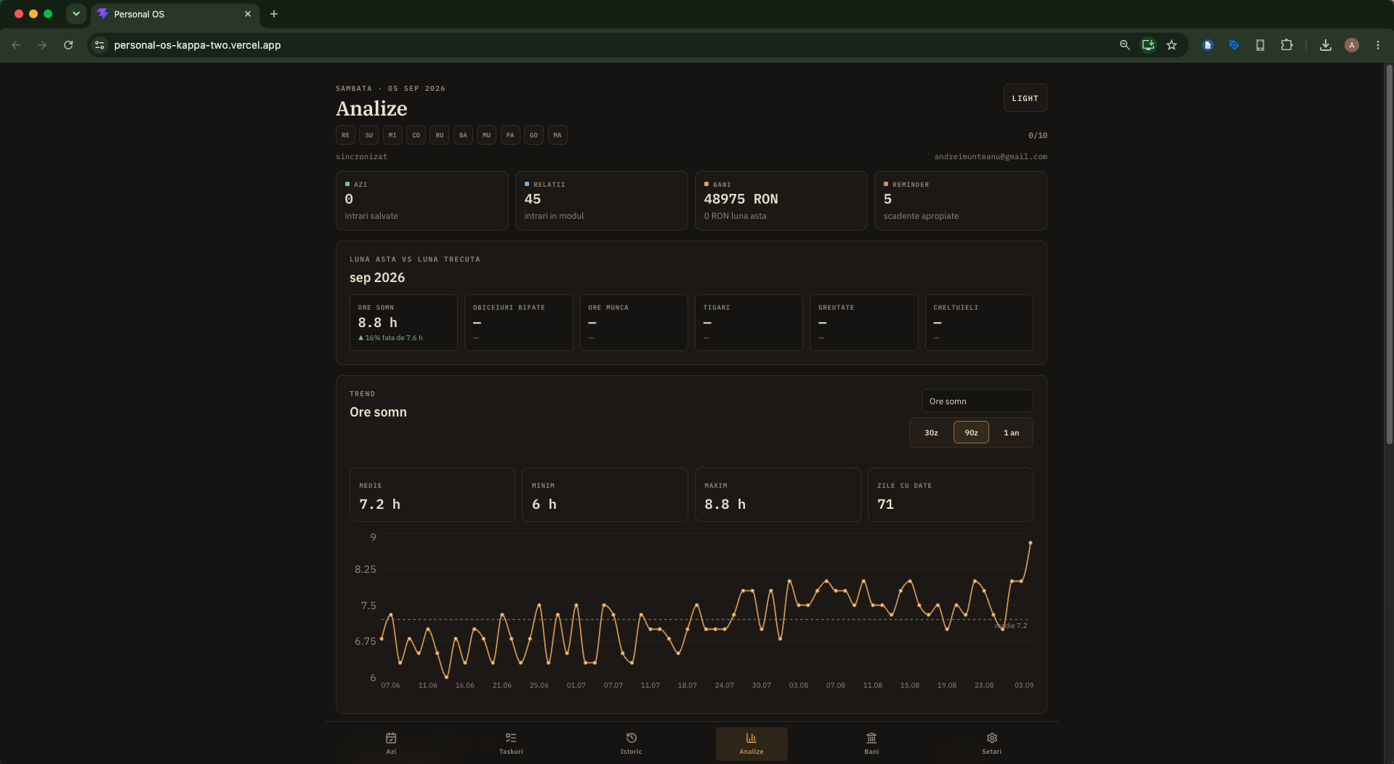Open the RELATII 45 card
Image resolution: width=1394 pixels, height=764 pixels.
tap(602, 201)
